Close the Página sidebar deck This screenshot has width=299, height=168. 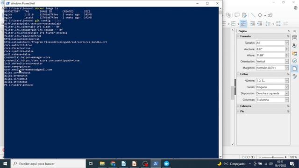tap(289, 31)
